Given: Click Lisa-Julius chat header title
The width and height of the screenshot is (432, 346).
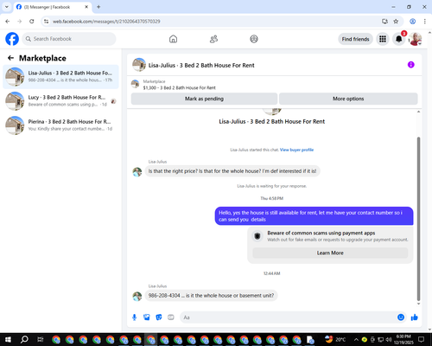Looking at the screenshot, I should 201,66.
